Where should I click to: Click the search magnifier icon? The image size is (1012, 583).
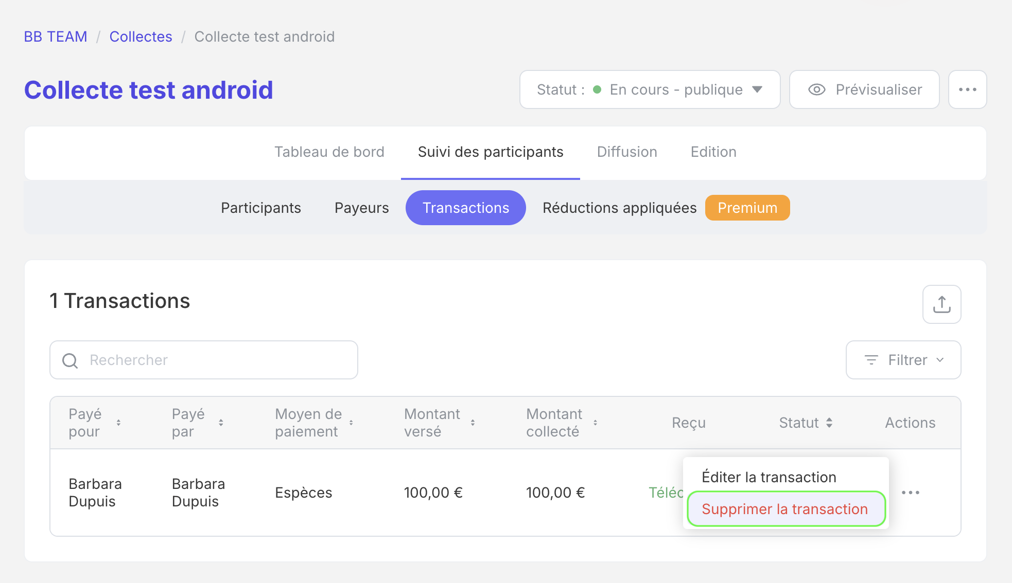click(x=70, y=360)
